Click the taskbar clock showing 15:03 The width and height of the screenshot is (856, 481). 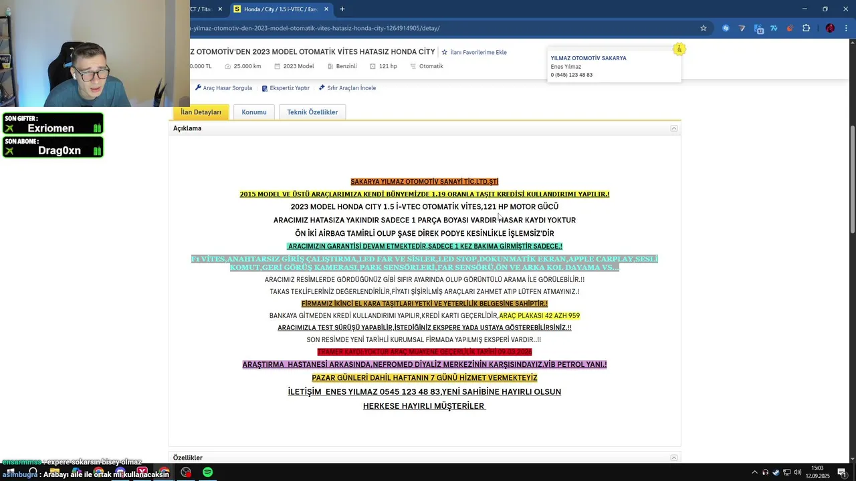click(x=818, y=472)
